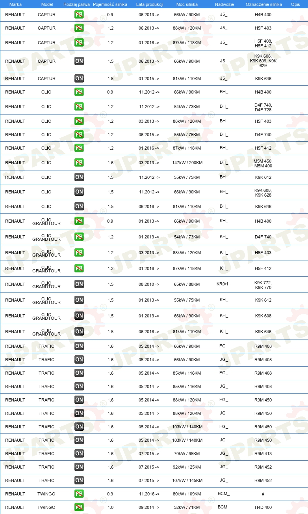Click the 'Pojemność silnika' column header
Screen dimensions: 308x514
coord(110,4)
